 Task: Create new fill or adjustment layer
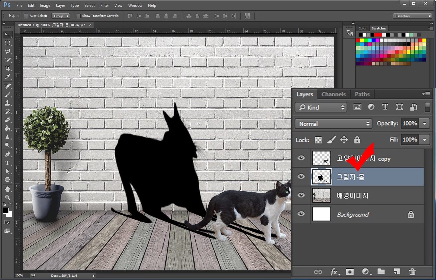(366, 272)
